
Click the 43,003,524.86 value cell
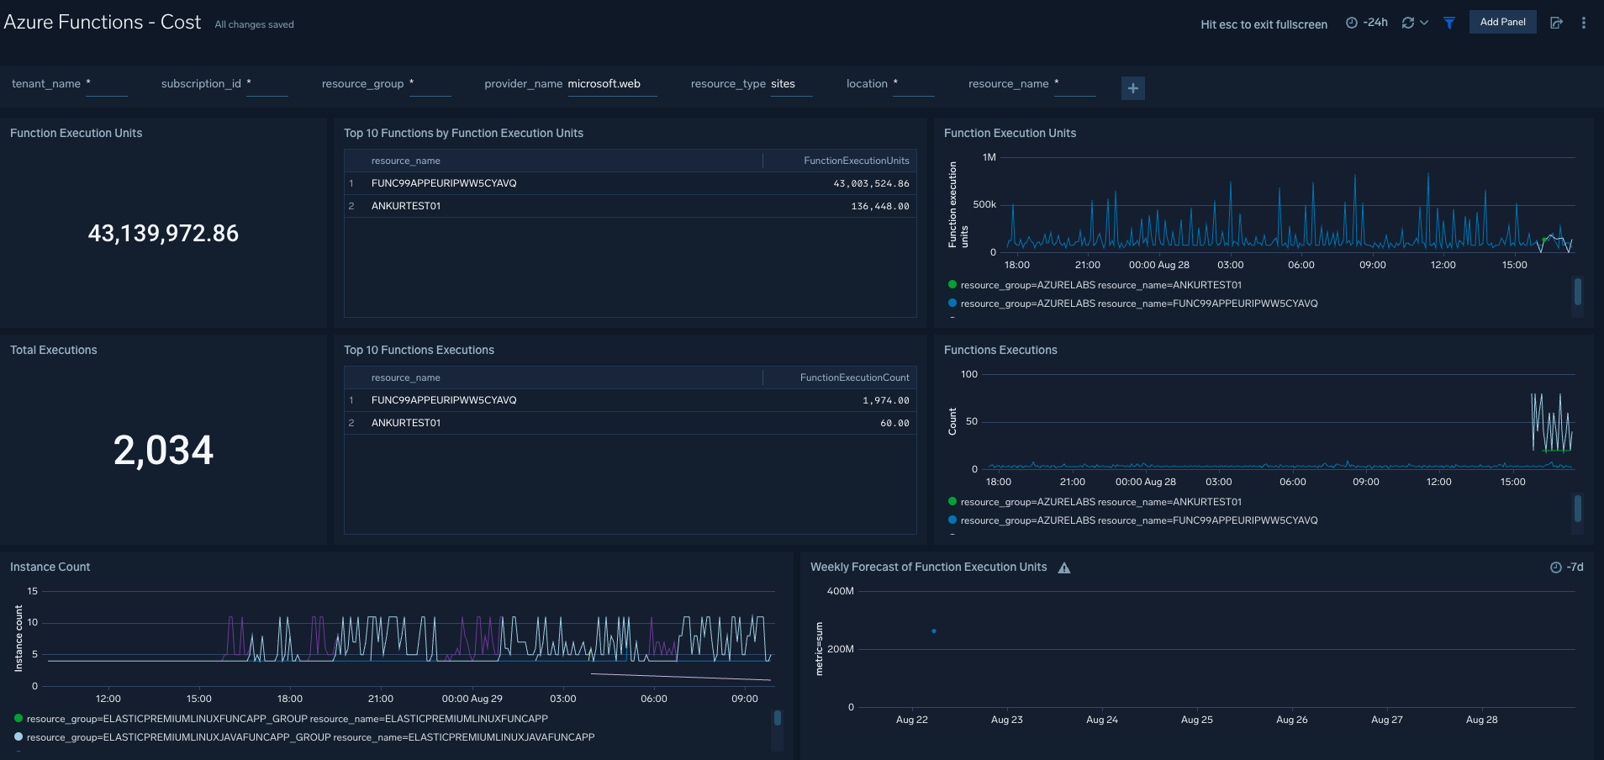[871, 183]
